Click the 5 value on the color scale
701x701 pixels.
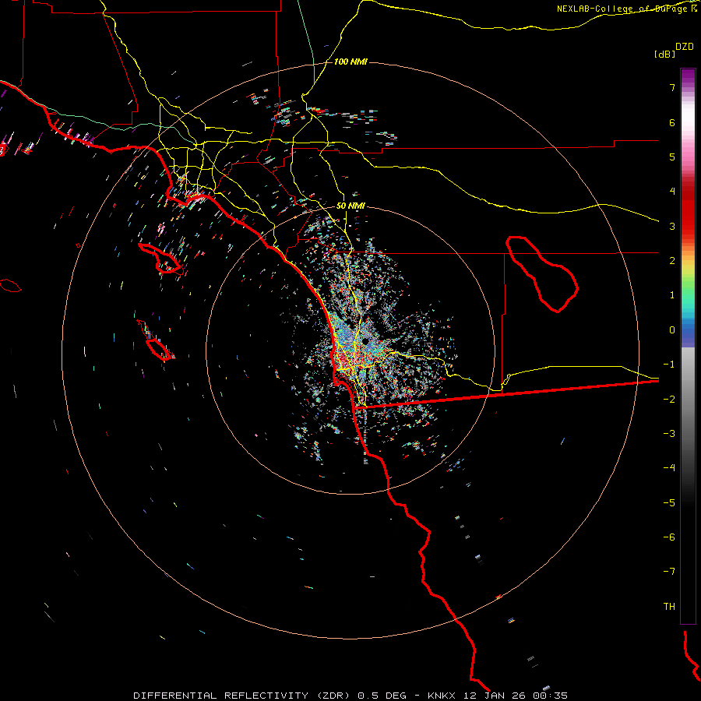pos(672,157)
